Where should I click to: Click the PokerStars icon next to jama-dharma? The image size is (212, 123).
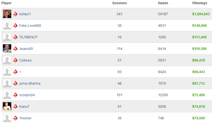click(15, 83)
